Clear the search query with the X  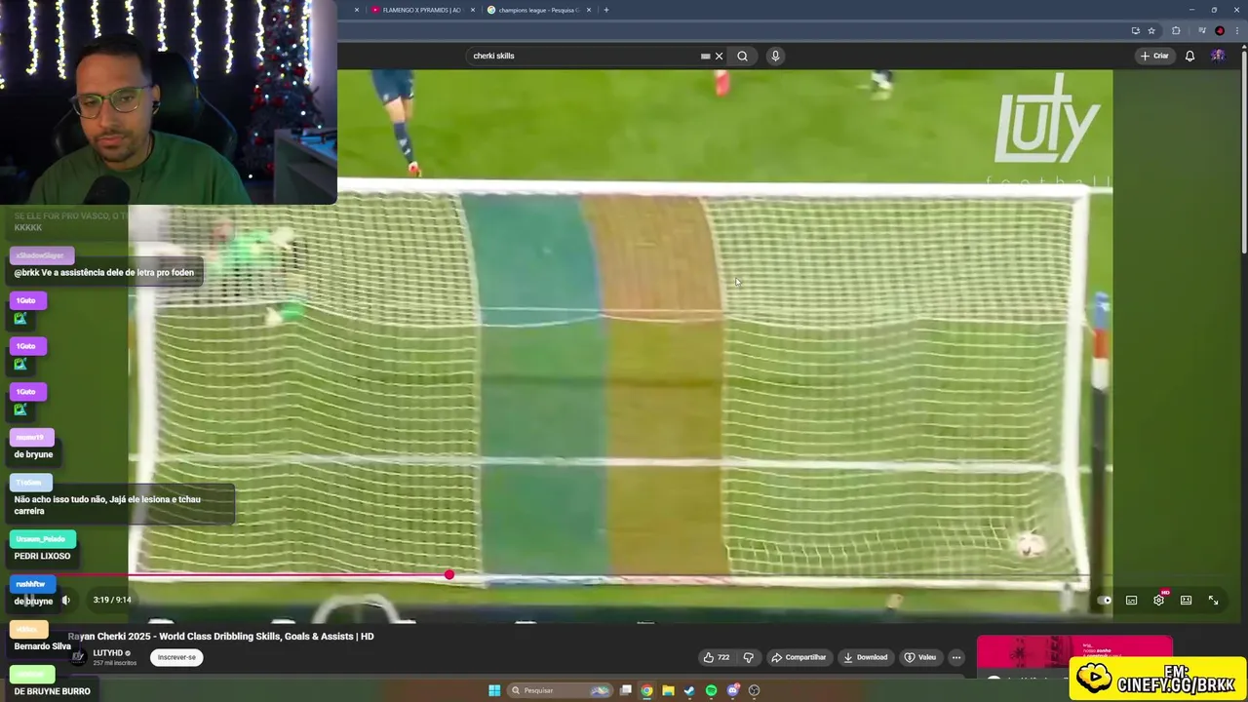tap(720, 56)
